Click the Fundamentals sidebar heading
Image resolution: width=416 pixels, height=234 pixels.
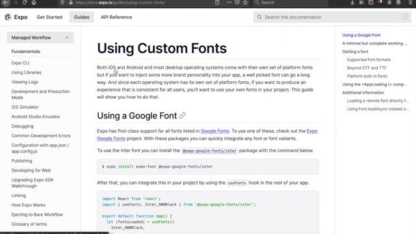tap(26, 51)
